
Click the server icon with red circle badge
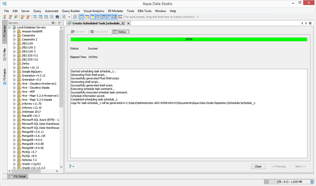10,17
